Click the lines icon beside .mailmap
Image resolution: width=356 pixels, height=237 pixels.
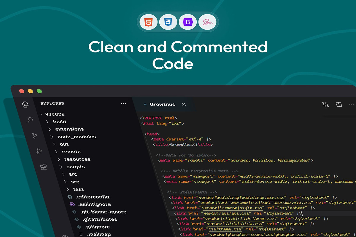(81, 234)
